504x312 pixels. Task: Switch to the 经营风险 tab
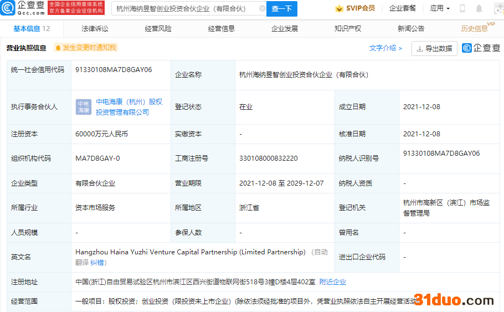(158, 29)
